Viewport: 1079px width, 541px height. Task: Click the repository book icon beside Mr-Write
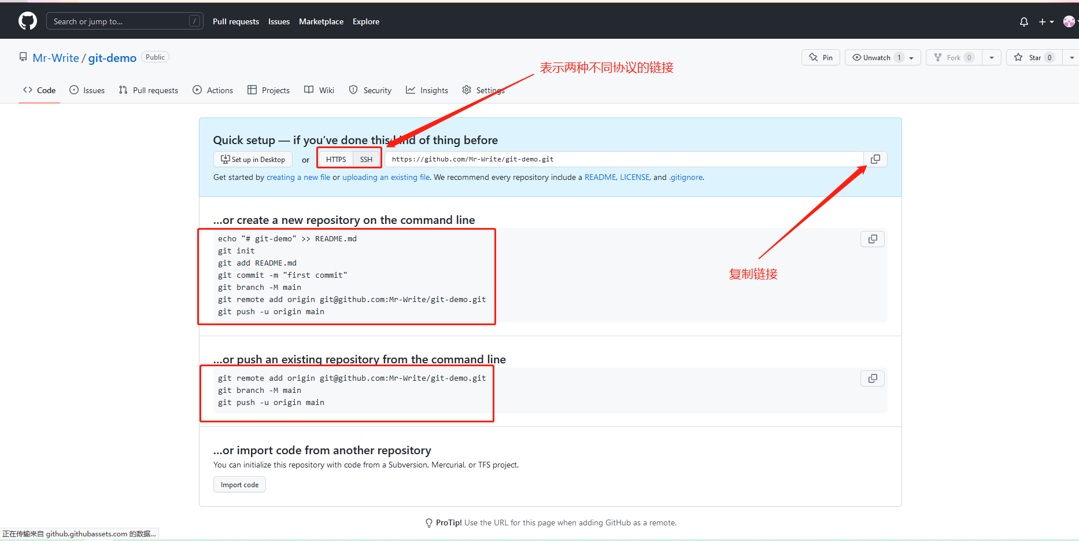23,57
